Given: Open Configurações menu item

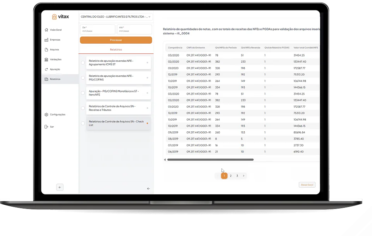Looking at the screenshot, I should coord(58,115).
